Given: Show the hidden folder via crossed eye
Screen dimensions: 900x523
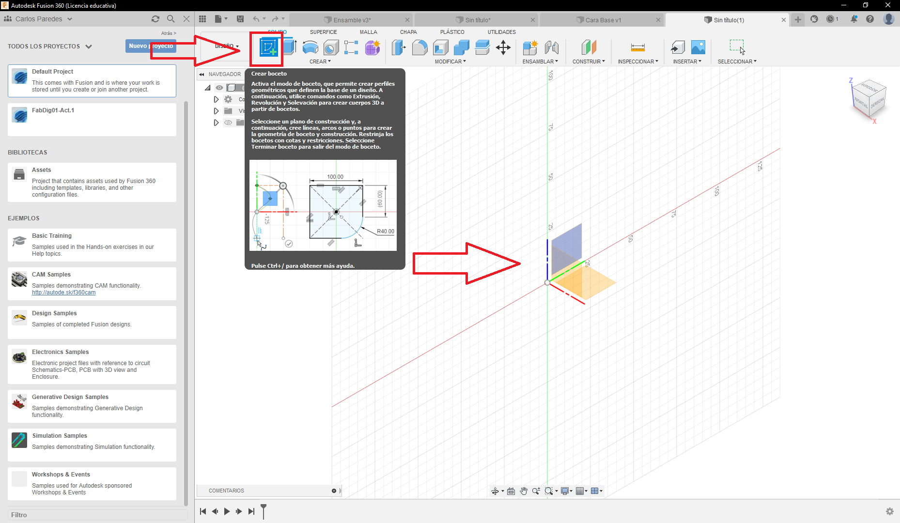Looking at the screenshot, I should (x=228, y=123).
